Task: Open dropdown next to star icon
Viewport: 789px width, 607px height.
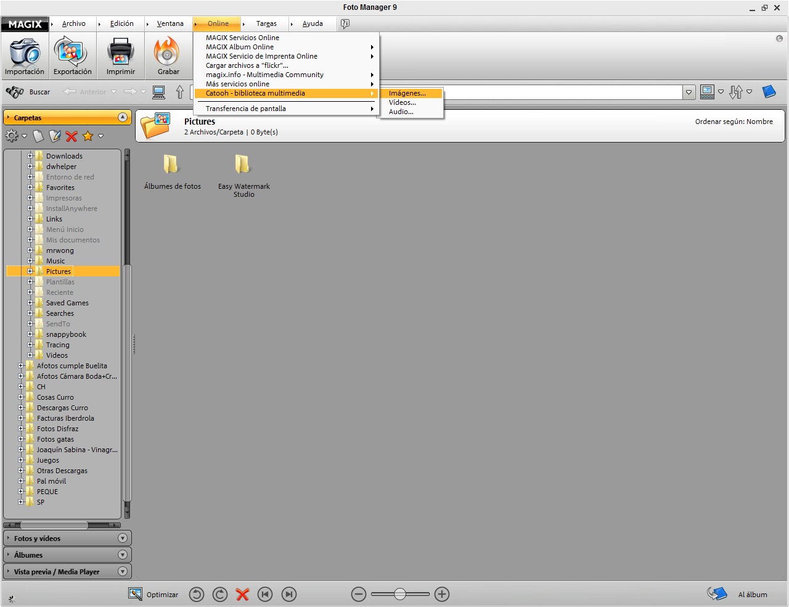Action: 100,136
